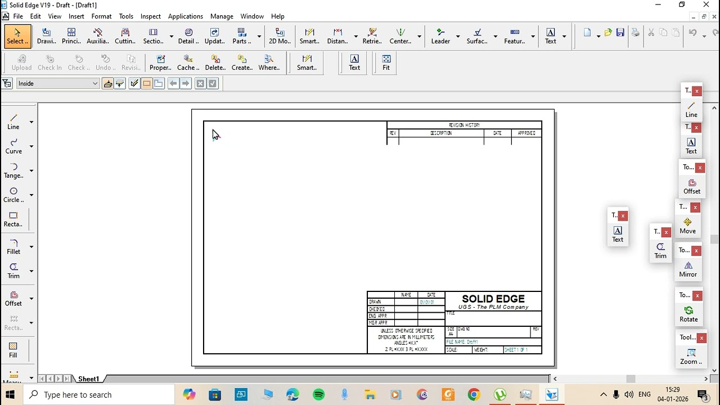Expand the Offset tool flyout arrow
720x405 pixels.
pos(31,298)
